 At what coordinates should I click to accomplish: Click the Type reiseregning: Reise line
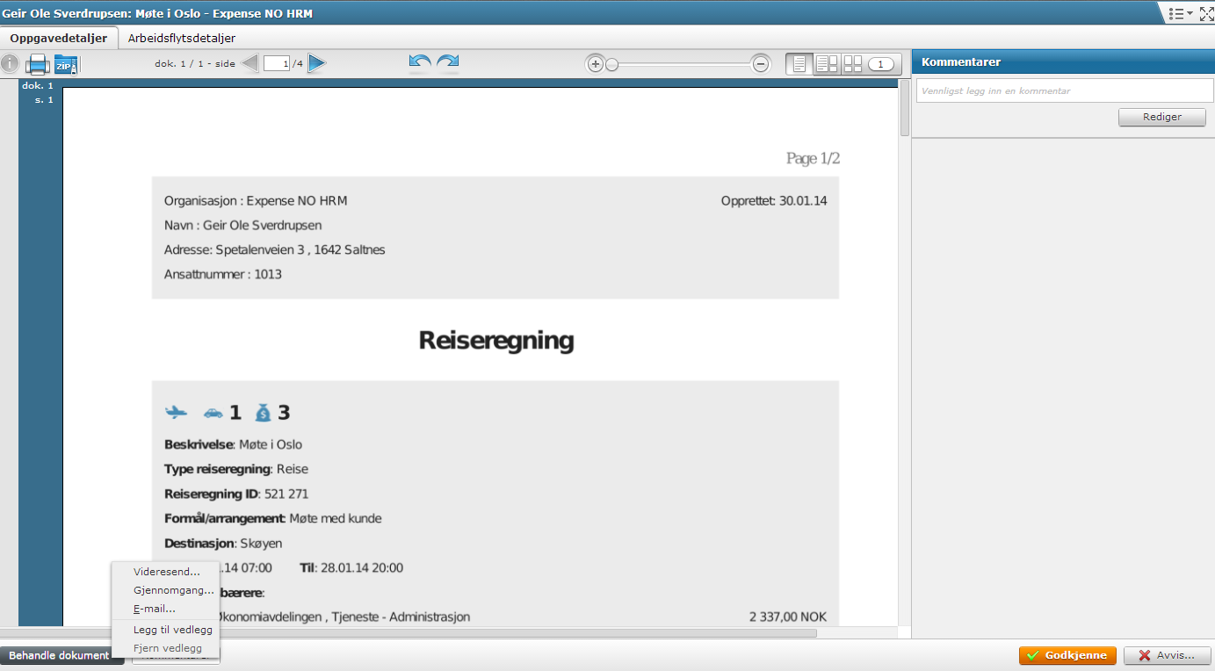(236, 469)
